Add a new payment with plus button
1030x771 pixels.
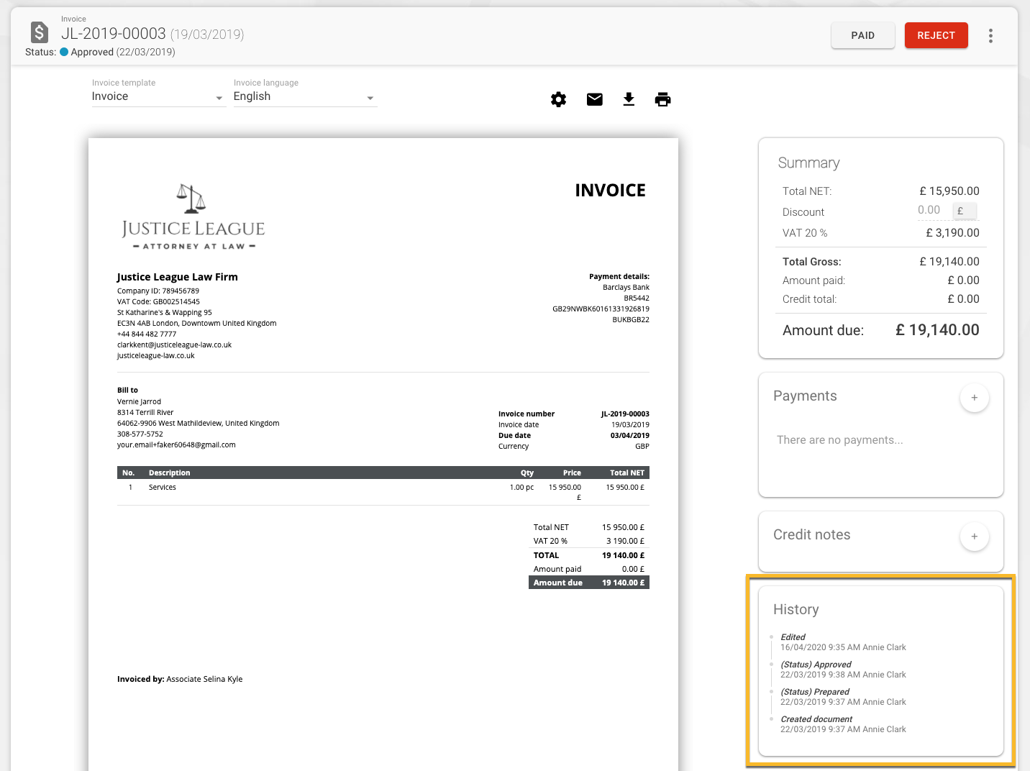(974, 397)
